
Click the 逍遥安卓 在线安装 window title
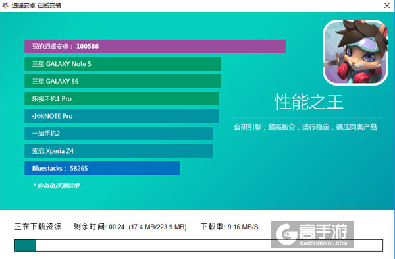pyautogui.click(x=36, y=5)
